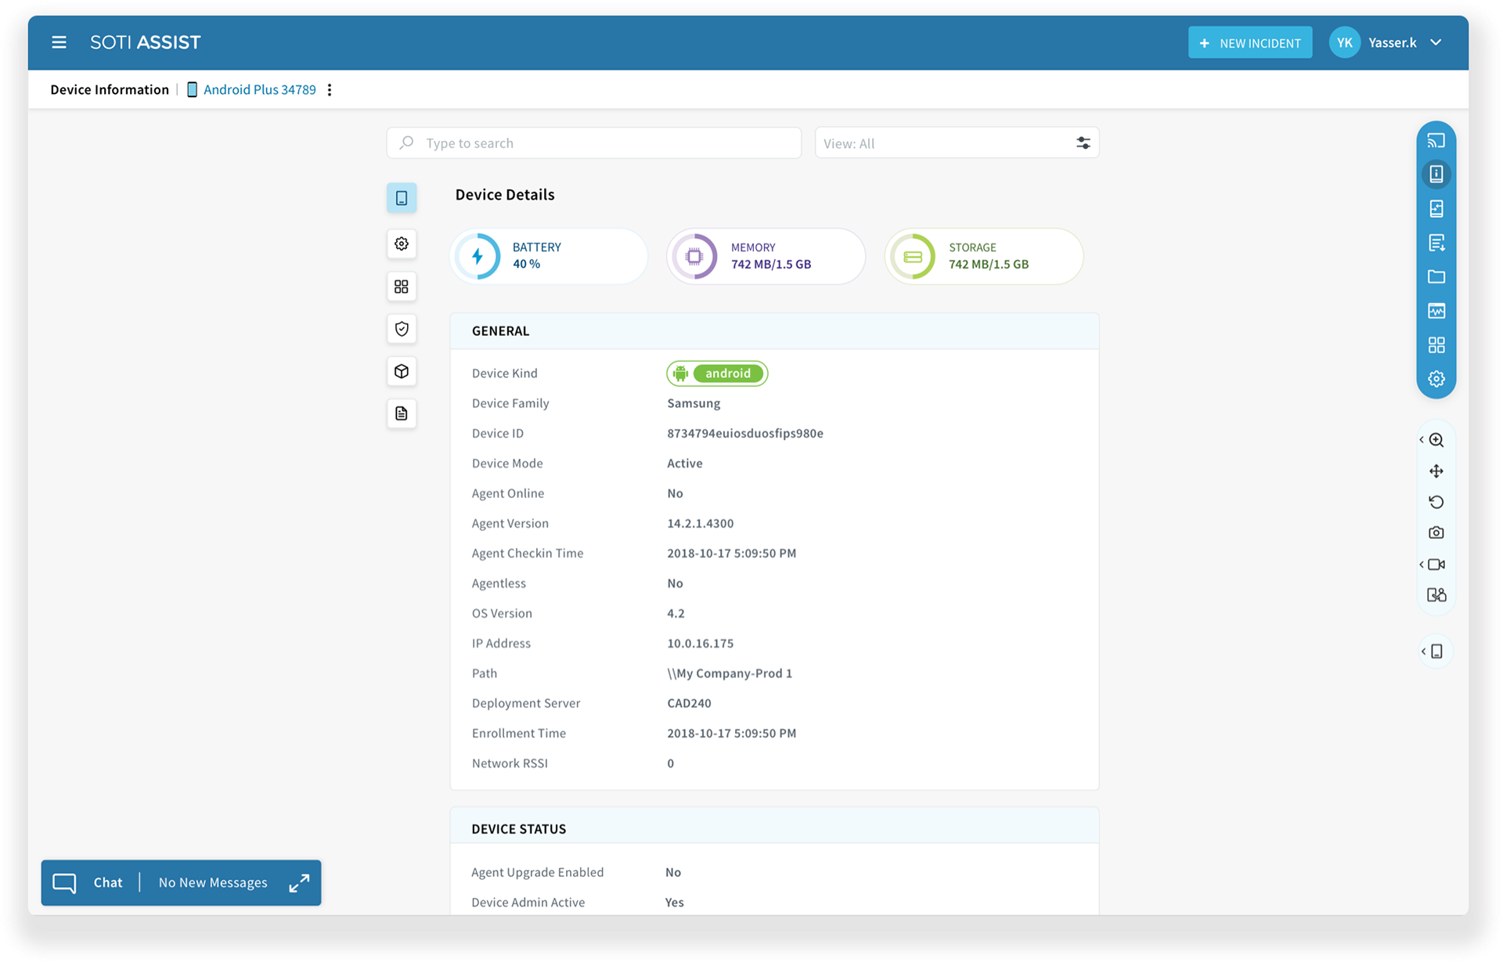Click the Storage usage indicator card
The image size is (1503, 963).
coord(984,256)
